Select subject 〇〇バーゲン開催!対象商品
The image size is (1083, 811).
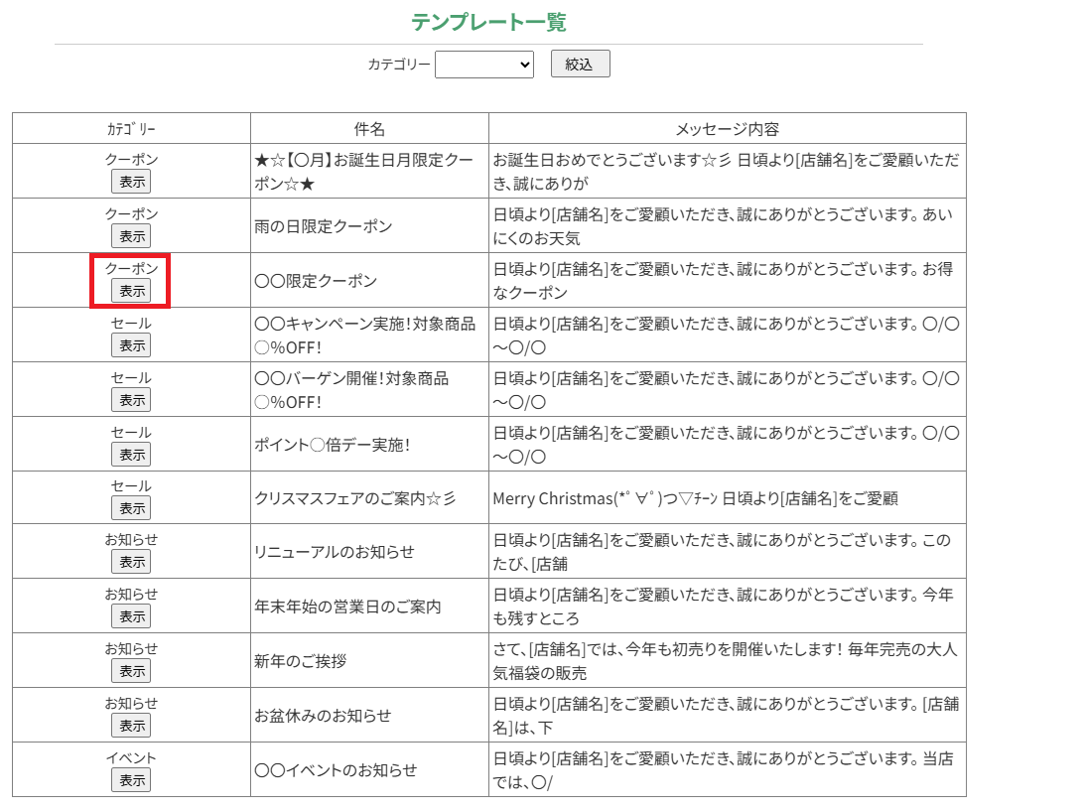pos(351,390)
